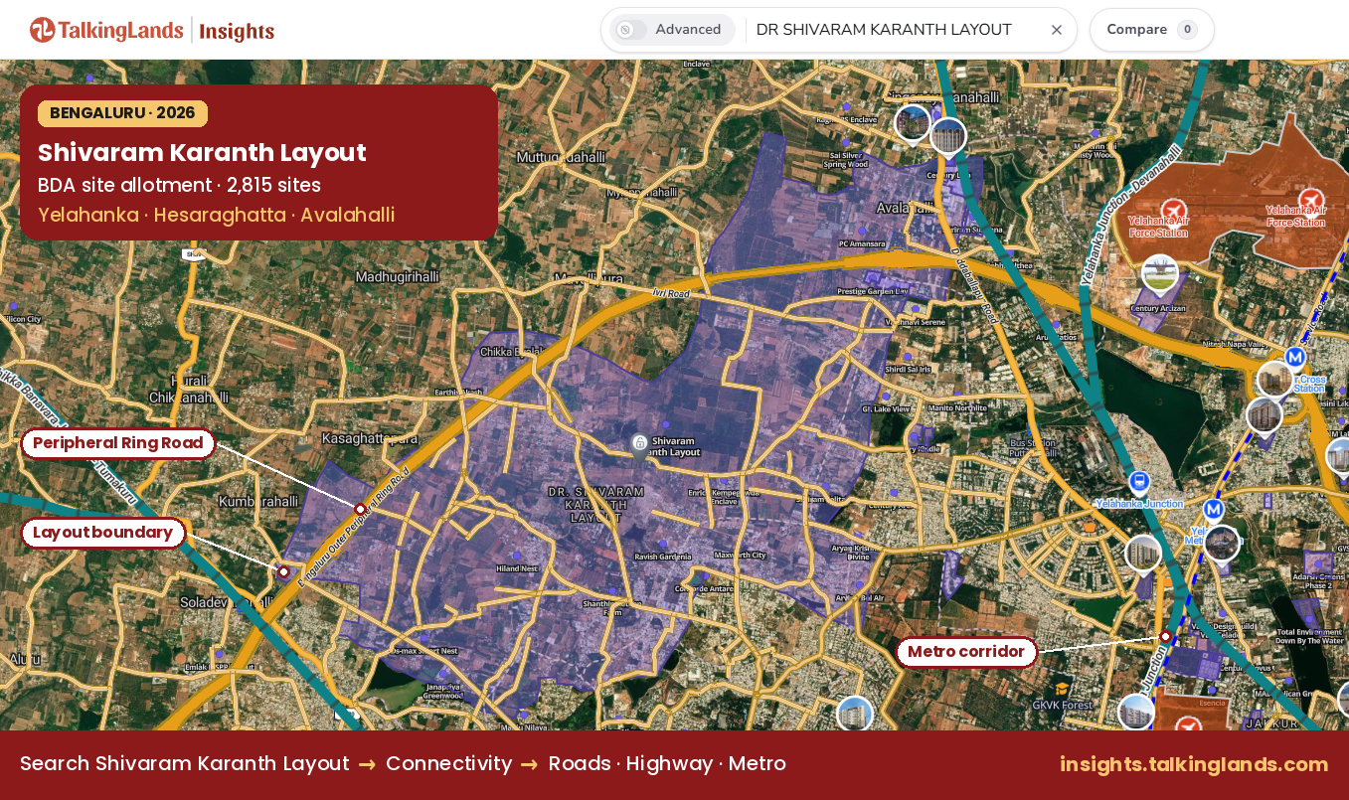The width and height of the screenshot is (1349, 800).
Task: Click the Janapriya Greenwood label
Action: pos(444,692)
